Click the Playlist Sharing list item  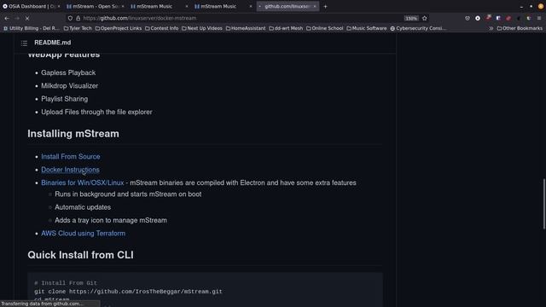tap(65, 99)
